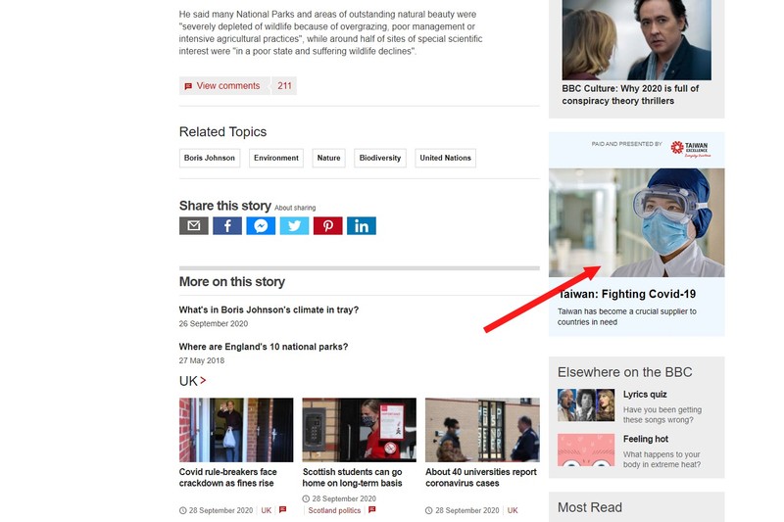Share story via email icon
Viewport: 784px width, 522px height.
(x=193, y=226)
